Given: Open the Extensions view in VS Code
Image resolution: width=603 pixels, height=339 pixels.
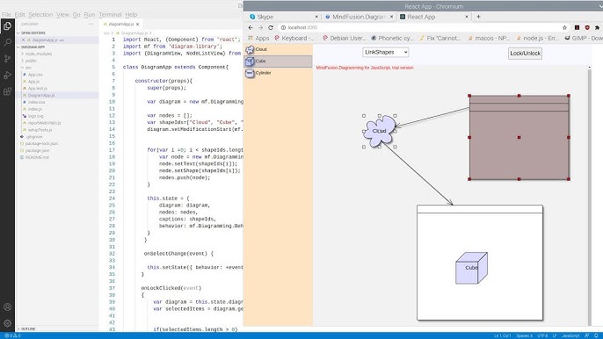Looking at the screenshot, I should 7,91.
